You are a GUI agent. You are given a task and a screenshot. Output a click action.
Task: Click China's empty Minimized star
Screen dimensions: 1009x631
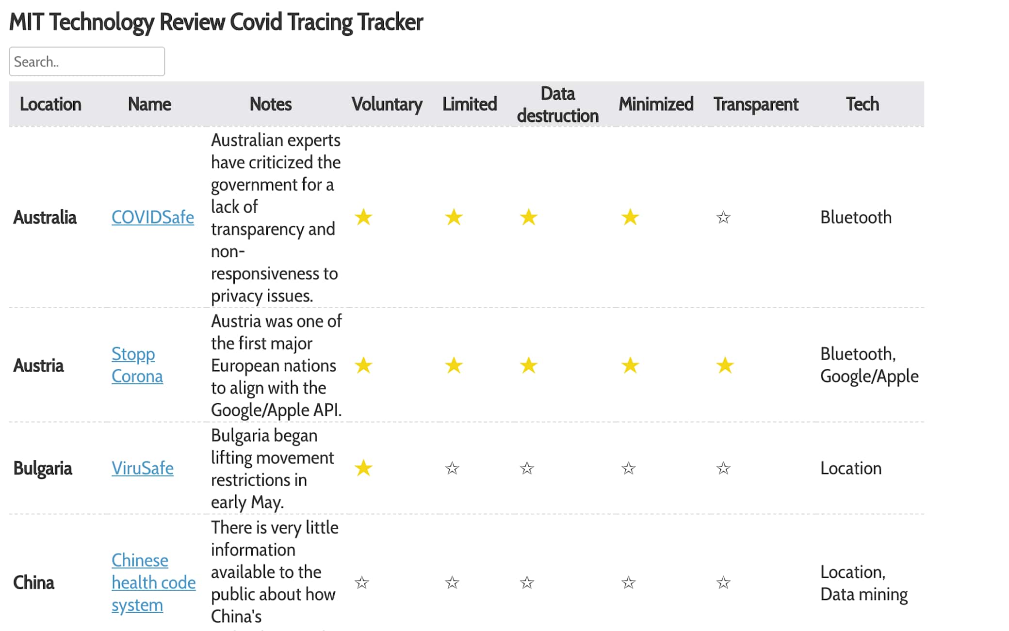[x=629, y=583]
